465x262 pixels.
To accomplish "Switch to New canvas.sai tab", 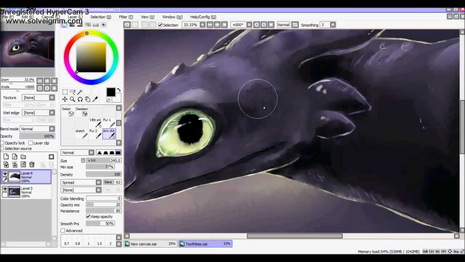I will pos(150,244).
